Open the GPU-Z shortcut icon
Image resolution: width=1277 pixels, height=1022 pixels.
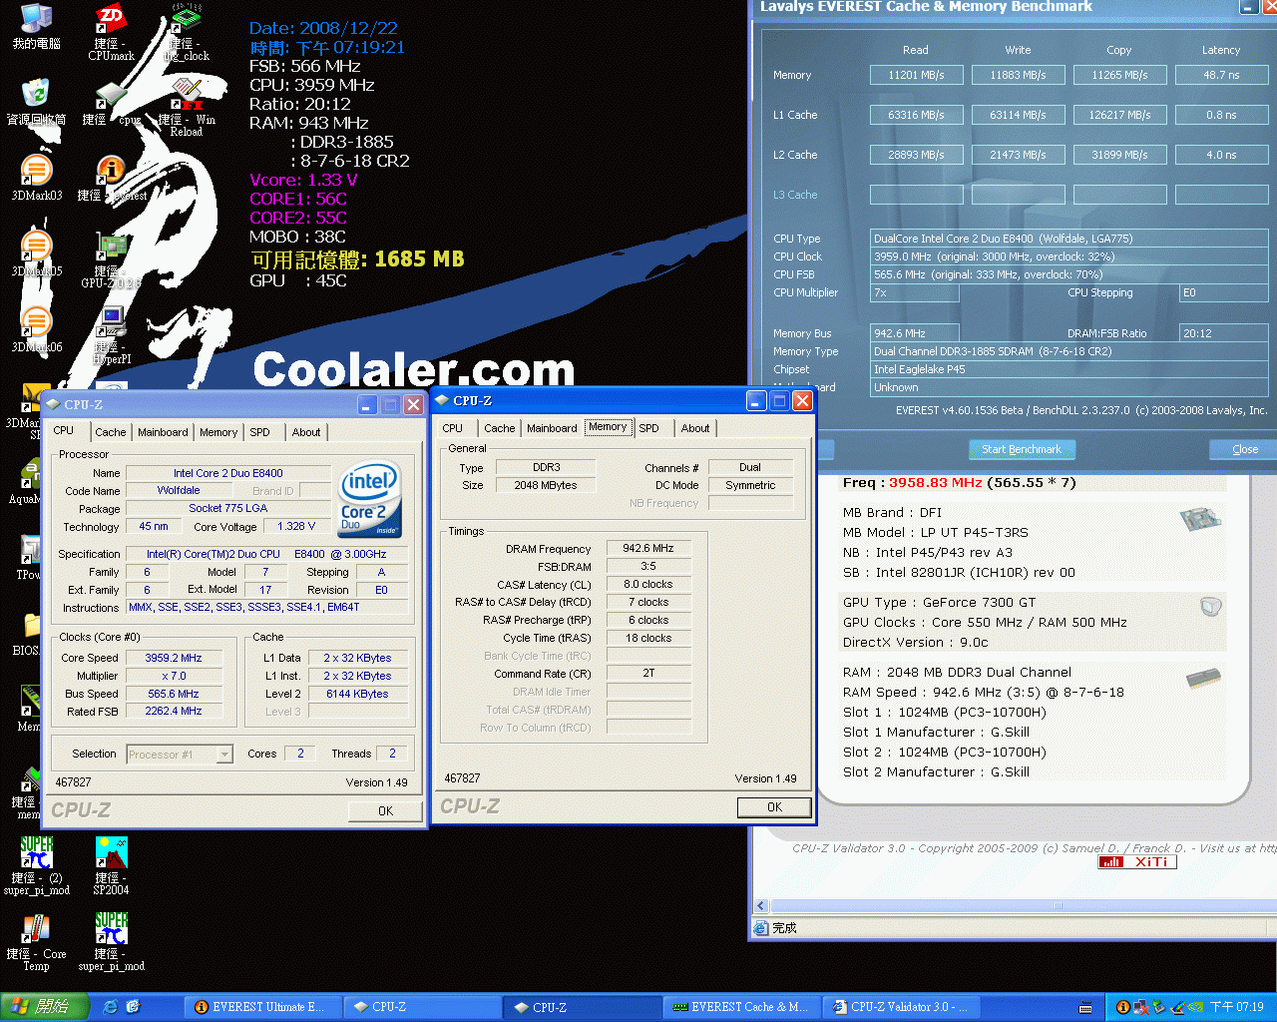point(111,259)
